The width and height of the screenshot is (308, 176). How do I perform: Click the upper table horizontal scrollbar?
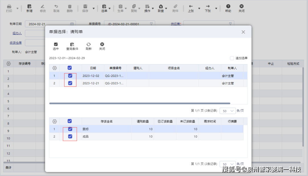[140, 103]
